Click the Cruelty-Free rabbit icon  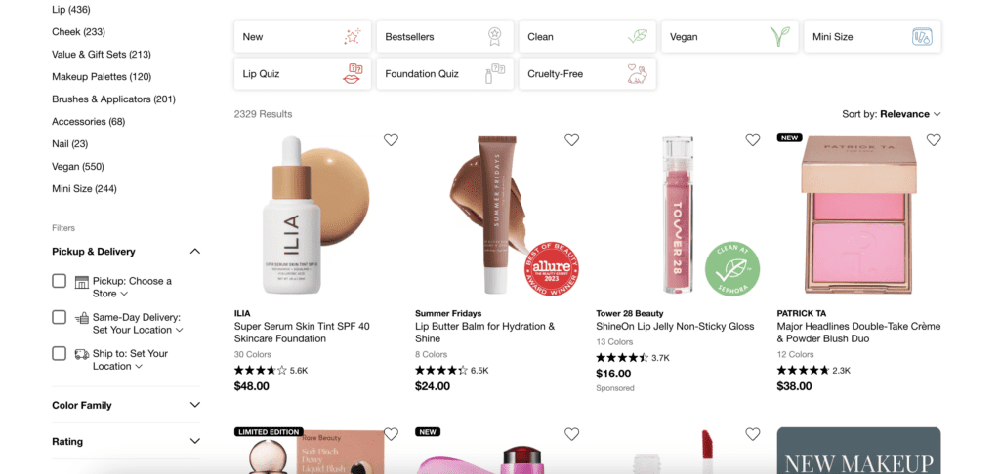[x=638, y=74]
